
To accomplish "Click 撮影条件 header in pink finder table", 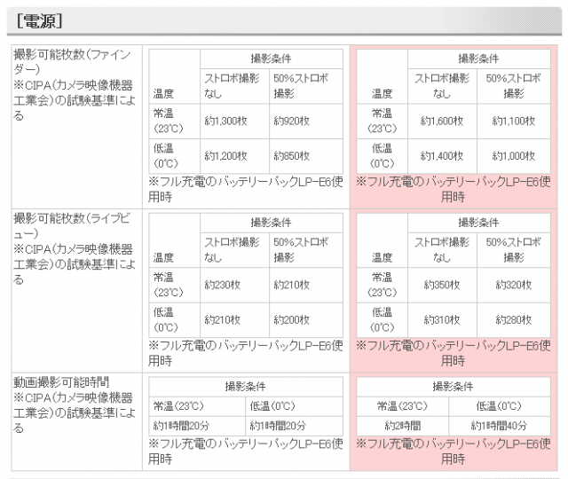I will coord(478,59).
